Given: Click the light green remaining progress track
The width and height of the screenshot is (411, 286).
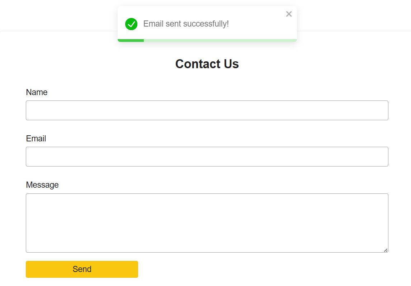Looking at the screenshot, I should (x=220, y=40).
